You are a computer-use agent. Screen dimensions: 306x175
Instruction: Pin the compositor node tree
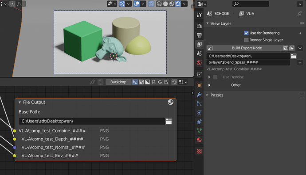[x=92, y=82]
